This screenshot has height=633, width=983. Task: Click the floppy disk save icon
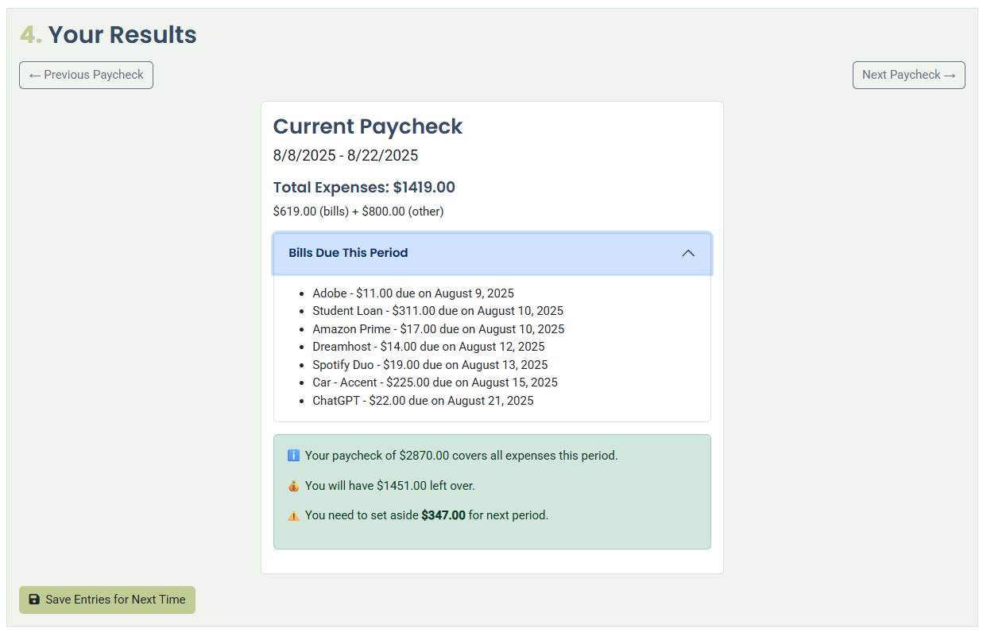point(34,600)
